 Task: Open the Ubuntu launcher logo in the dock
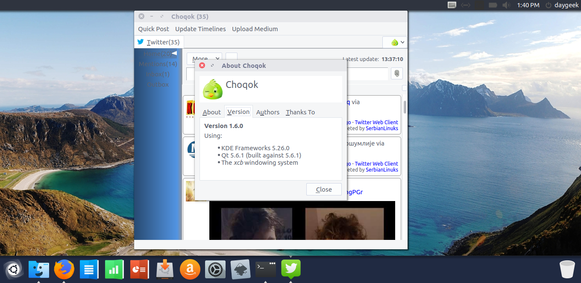tap(13, 270)
